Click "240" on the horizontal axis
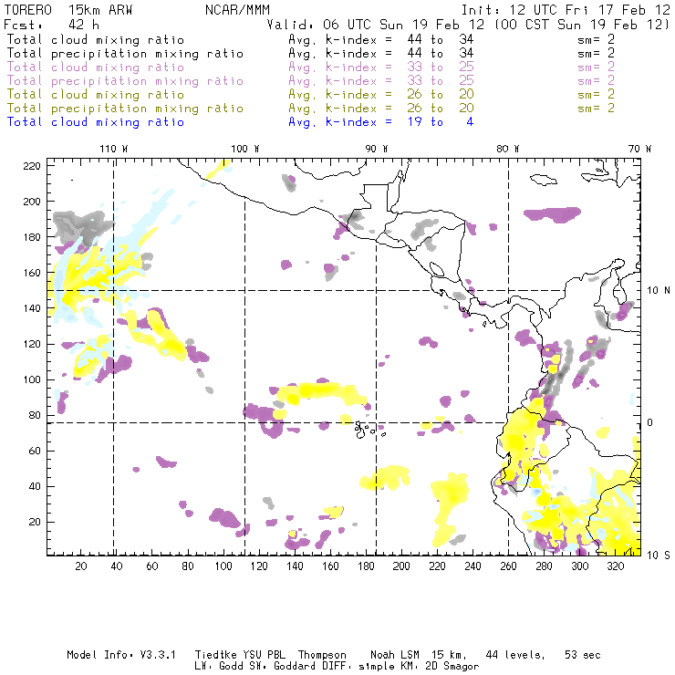This screenshot has height=675, width=675. point(472,566)
